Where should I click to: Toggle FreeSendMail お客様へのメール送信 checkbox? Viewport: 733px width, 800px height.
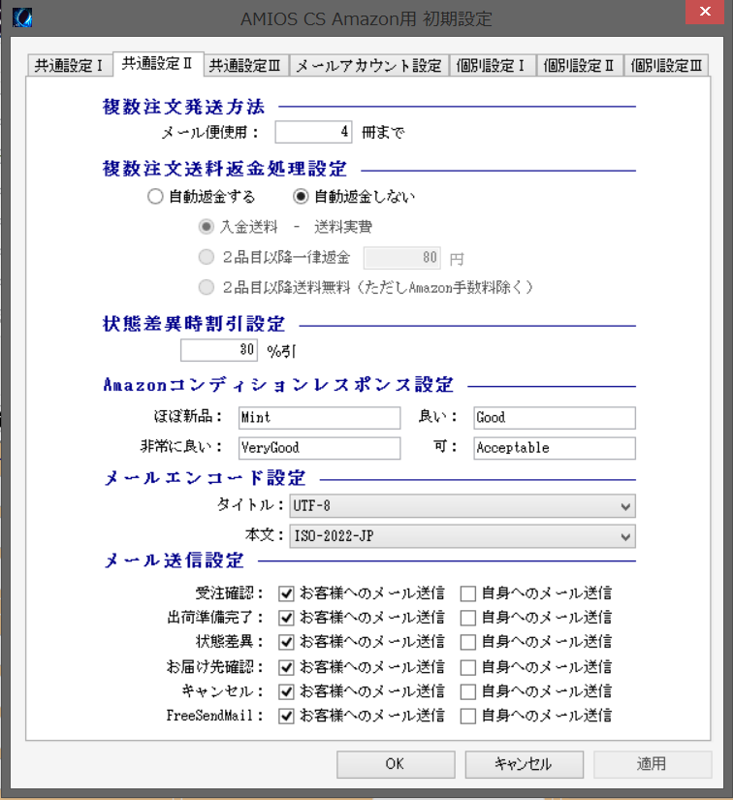286,716
